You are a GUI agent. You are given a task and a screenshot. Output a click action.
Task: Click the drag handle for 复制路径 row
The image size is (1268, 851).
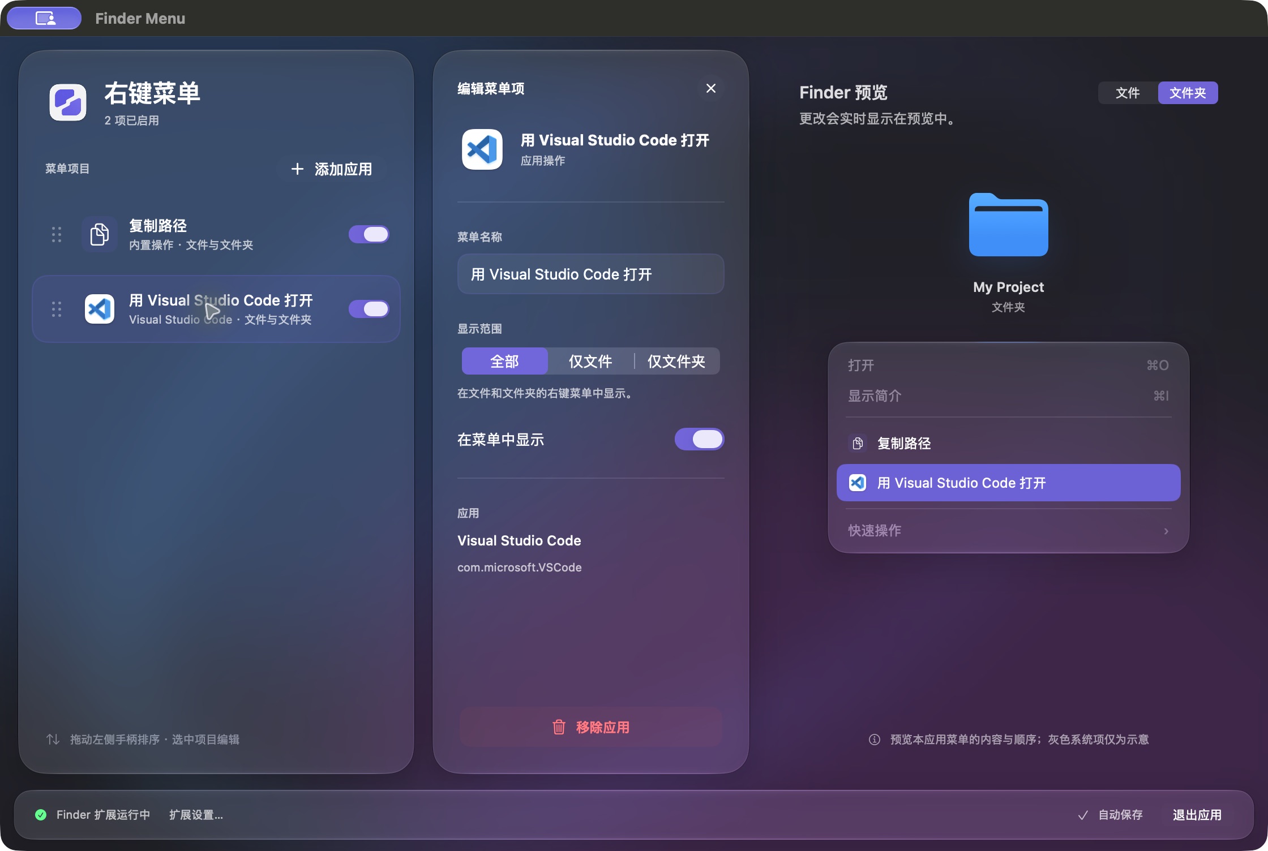click(57, 234)
